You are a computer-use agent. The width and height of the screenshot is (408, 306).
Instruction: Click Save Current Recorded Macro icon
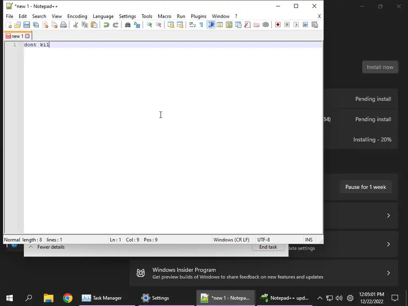coord(315,25)
